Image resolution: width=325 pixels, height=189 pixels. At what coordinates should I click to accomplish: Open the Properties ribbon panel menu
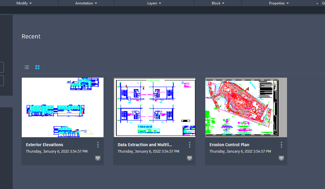tap(279, 3)
